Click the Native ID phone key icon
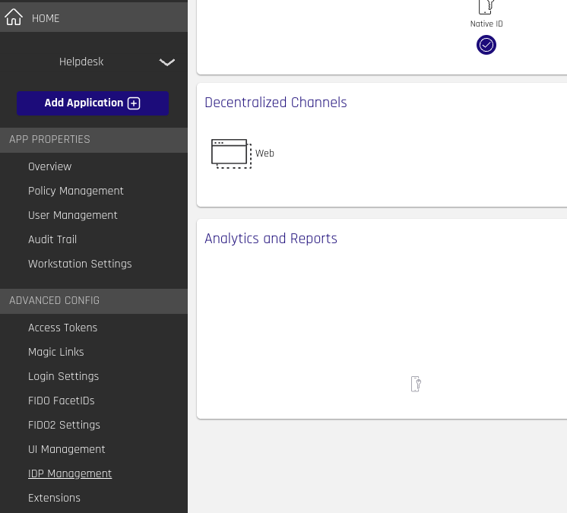567x513 pixels. 486,7
